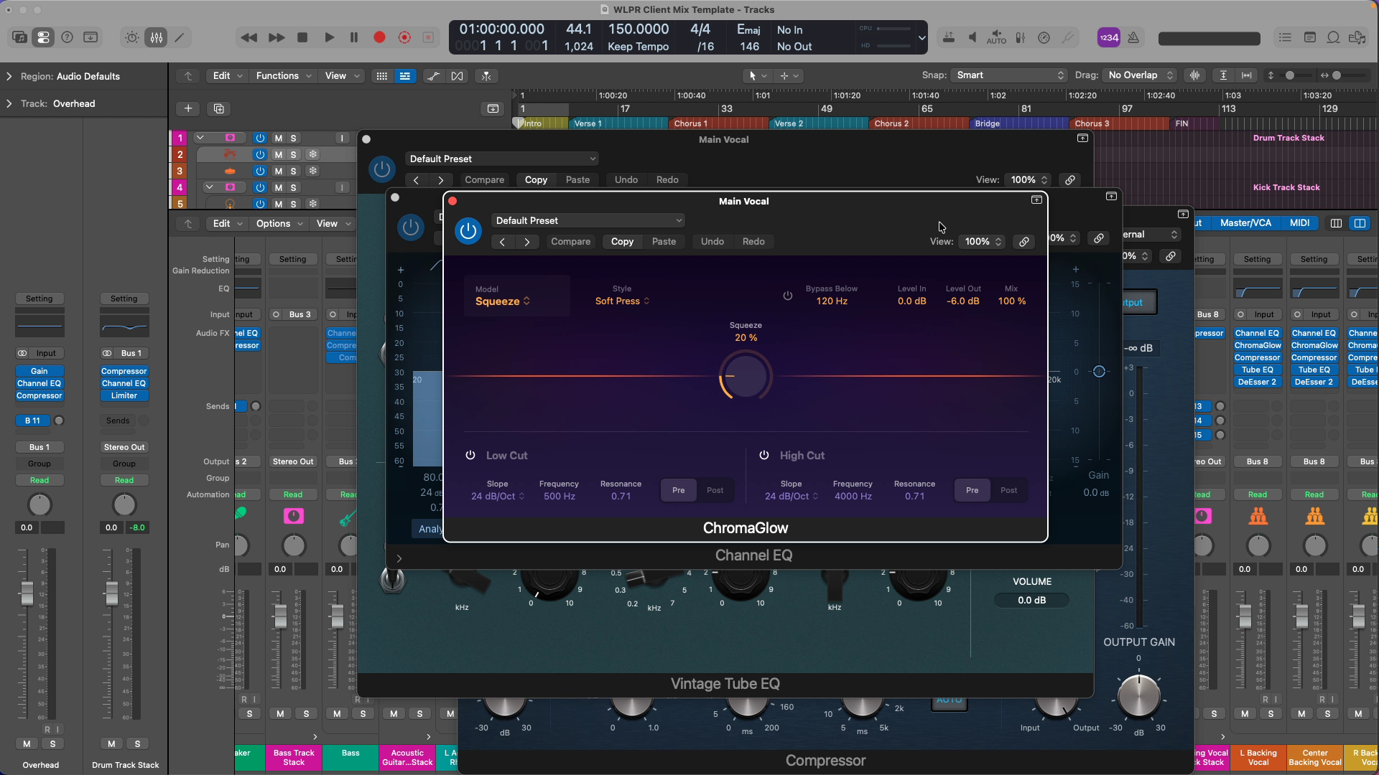Click the Tuner icon in the control bar
The height and width of the screenshot is (775, 1379).
click(x=1069, y=37)
